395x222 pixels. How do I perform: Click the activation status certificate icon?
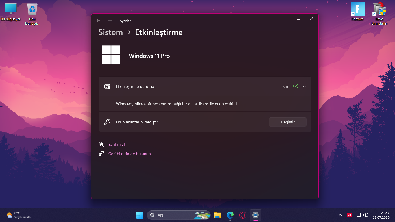107,86
